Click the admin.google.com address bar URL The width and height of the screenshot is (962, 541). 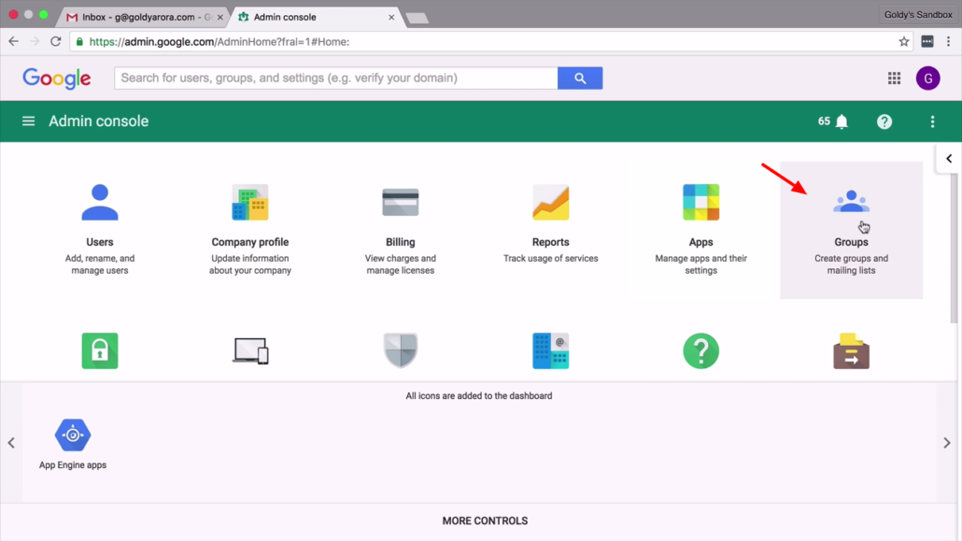tap(219, 42)
